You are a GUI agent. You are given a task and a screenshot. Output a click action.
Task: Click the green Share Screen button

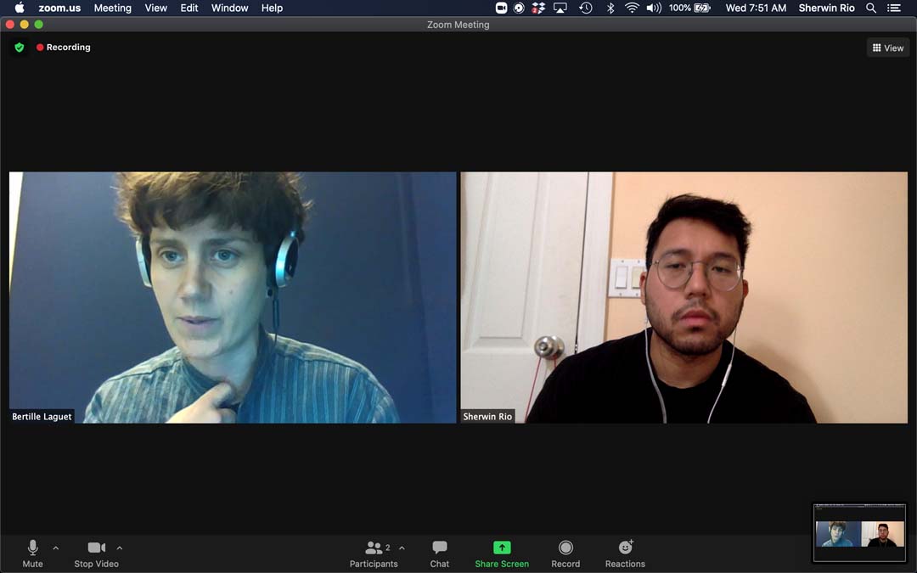[502, 553]
